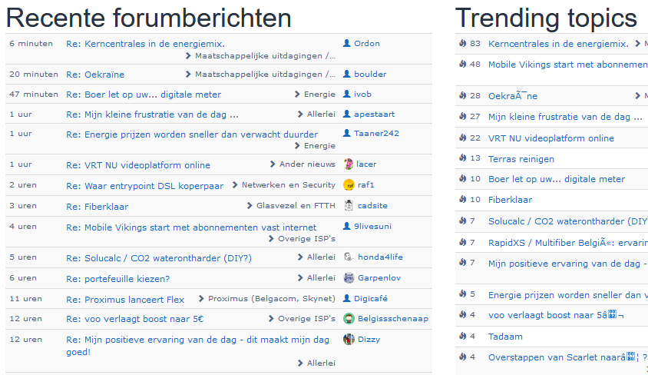This screenshot has height=375, width=648.
Task: Click cadsite's avatar icon
Action: pos(349,205)
